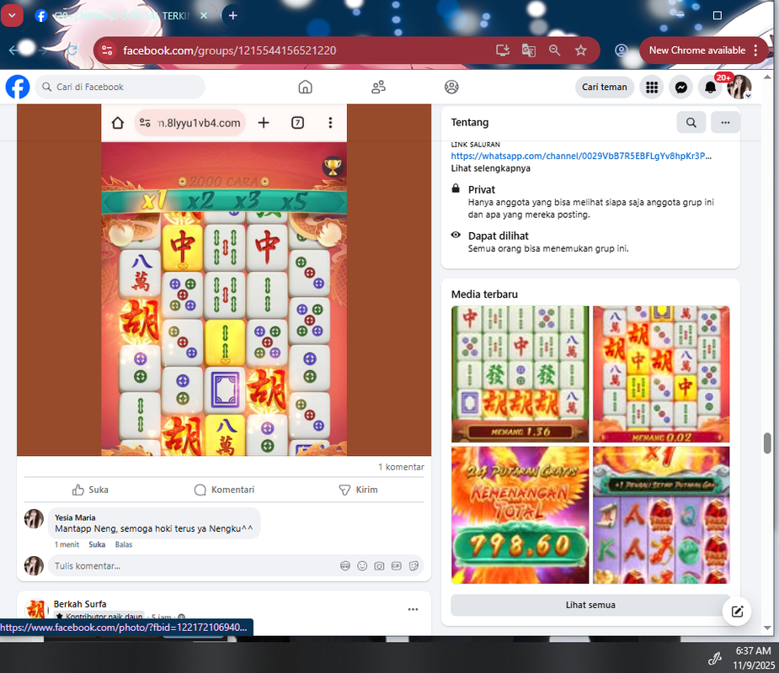This screenshot has height=673, width=779.
Task: Open the Messenger icon
Action: (x=681, y=87)
